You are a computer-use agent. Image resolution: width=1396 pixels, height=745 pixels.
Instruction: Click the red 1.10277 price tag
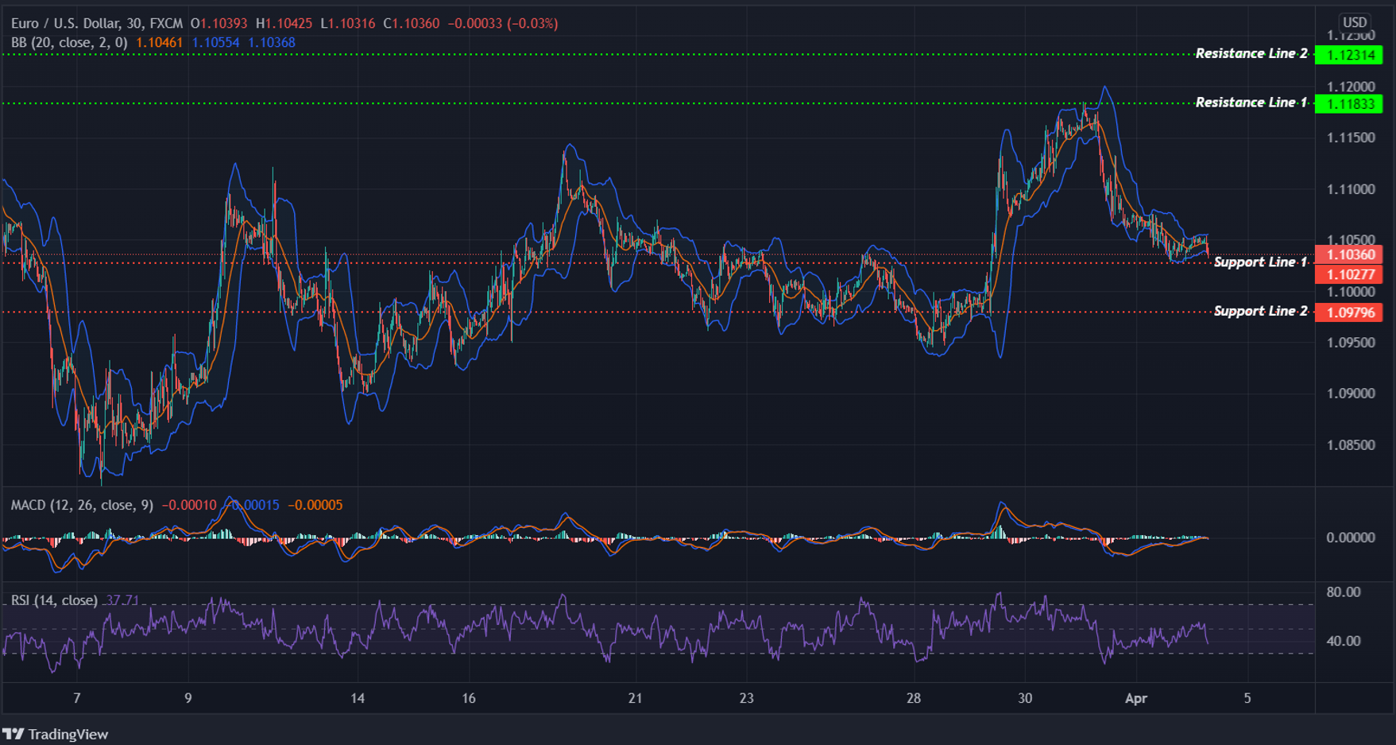1351,274
